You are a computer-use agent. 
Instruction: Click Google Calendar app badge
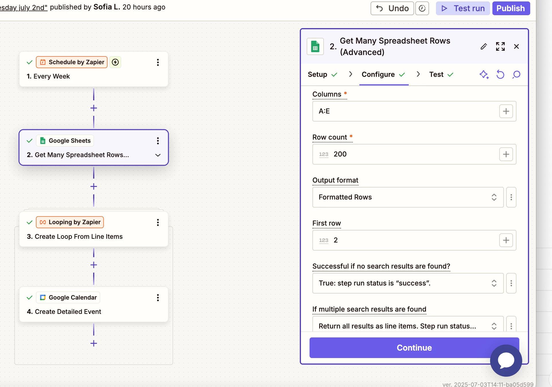[68, 298]
